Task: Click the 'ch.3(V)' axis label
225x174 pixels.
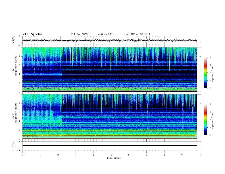Action: click(x=14, y=146)
